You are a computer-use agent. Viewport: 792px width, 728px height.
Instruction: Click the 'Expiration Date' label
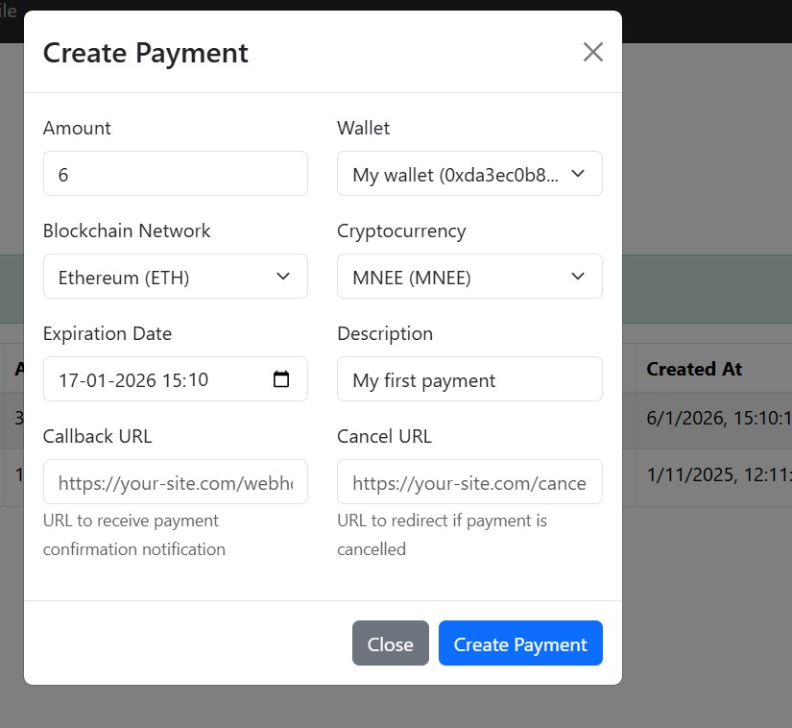(x=108, y=333)
